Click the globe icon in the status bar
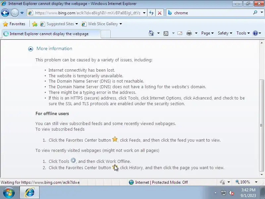 pyautogui.click(x=131, y=182)
